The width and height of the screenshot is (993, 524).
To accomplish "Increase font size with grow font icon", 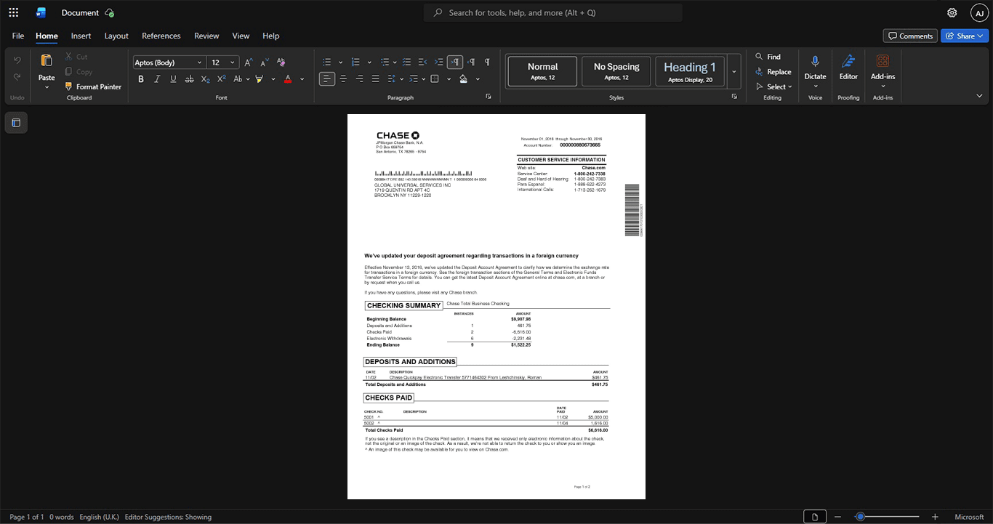I will tap(249, 63).
